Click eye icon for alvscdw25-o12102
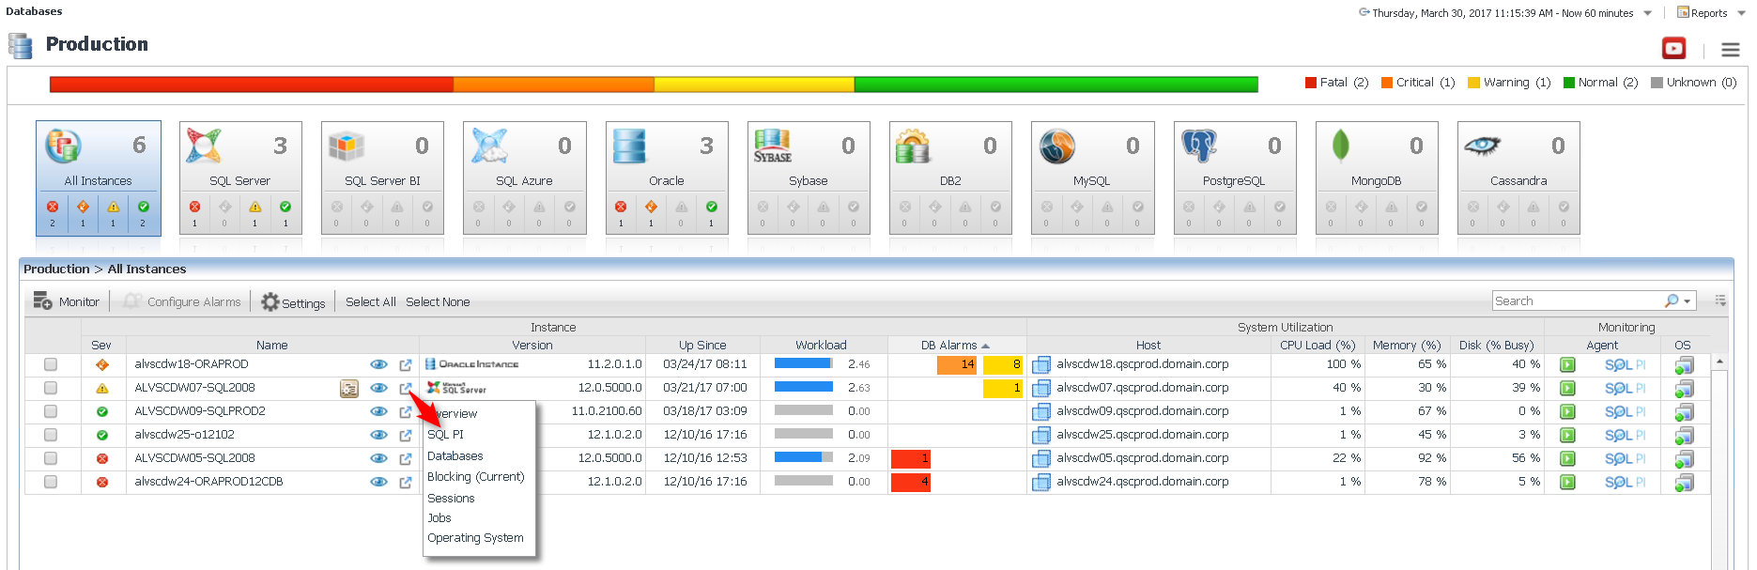 378,435
